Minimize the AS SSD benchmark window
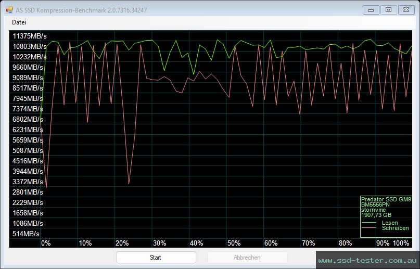The image size is (420, 269). pyautogui.click(x=371, y=10)
